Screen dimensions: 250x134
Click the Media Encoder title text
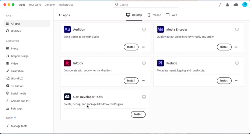point(177,30)
